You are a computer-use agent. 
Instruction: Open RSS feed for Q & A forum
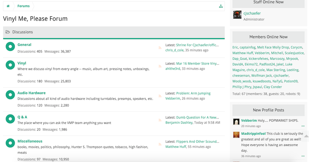click(x=160, y=120)
